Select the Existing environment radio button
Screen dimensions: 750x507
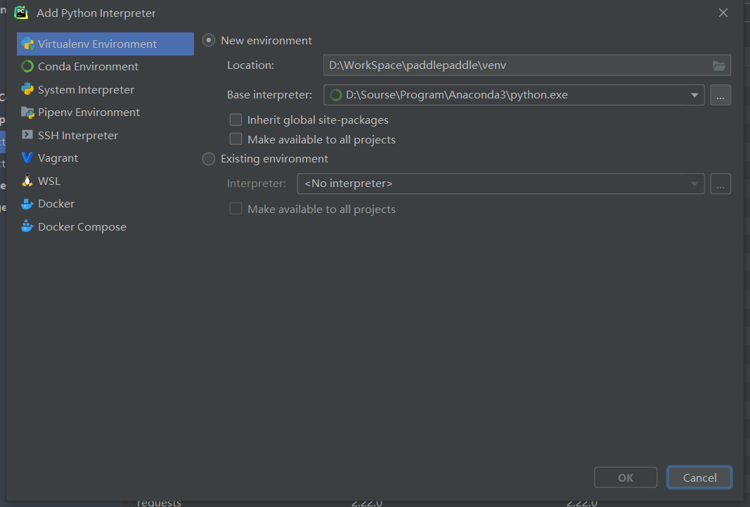pos(208,159)
